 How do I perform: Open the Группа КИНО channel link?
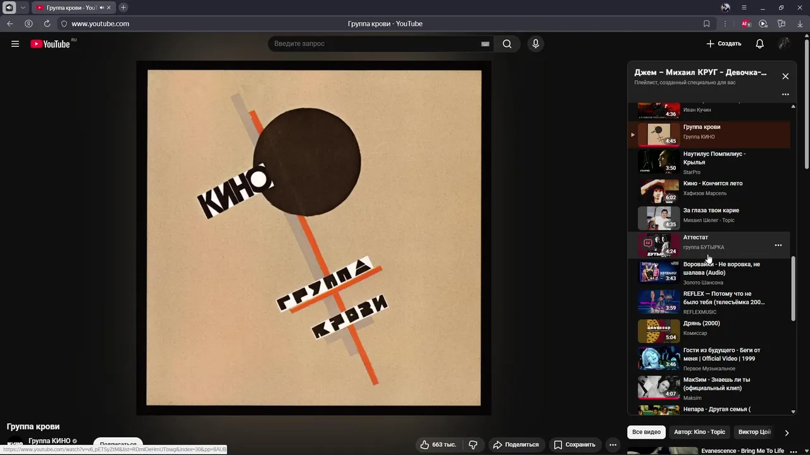pyautogui.click(x=49, y=441)
